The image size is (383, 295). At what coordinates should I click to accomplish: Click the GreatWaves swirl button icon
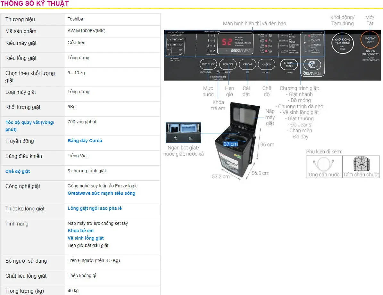pos(312,64)
